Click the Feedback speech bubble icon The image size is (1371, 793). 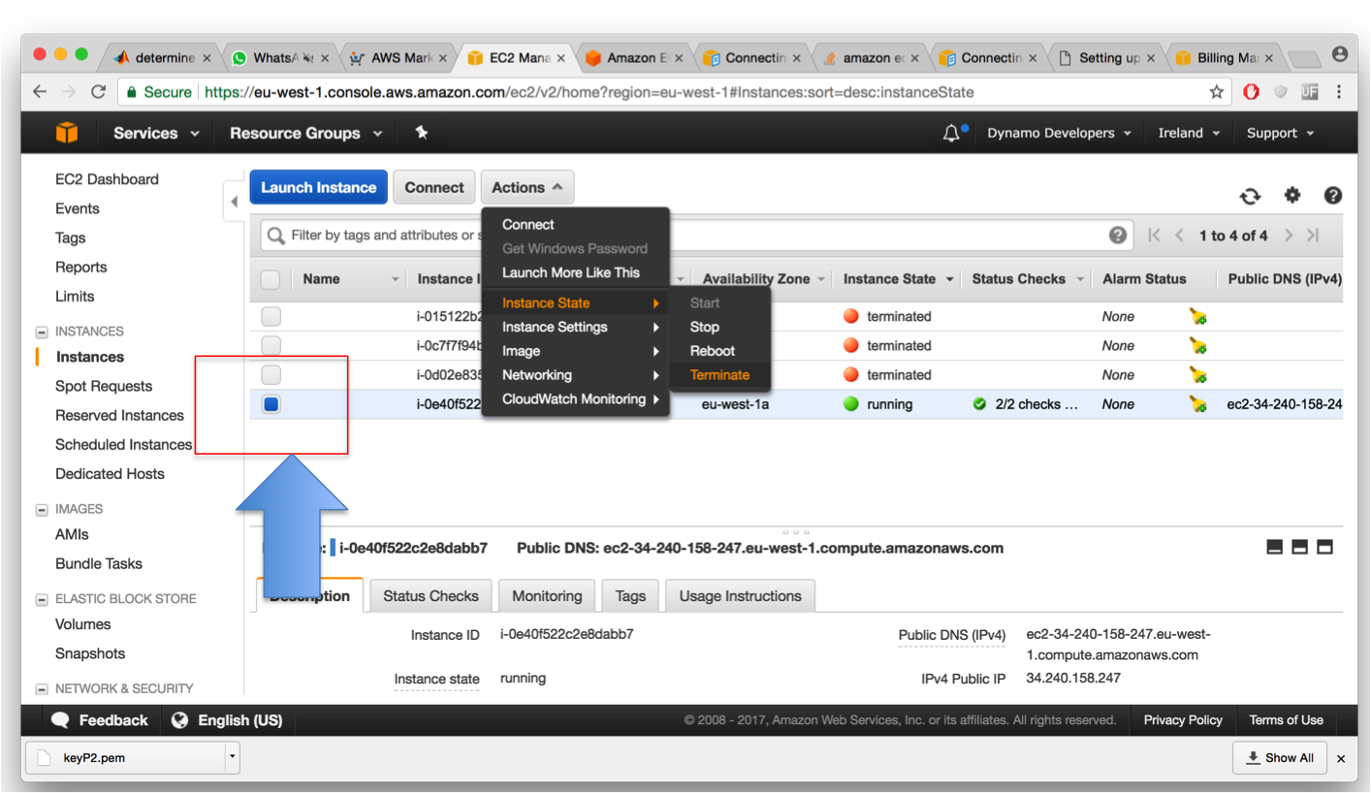coord(60,720)
